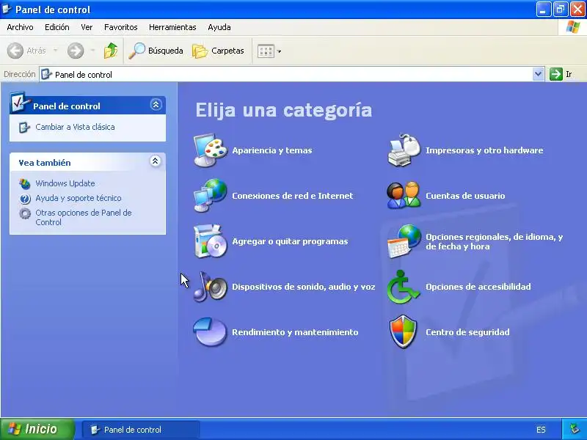Click the Opciones de accesibilidad text
Screen dimensions: 587x440
(478, 287)
